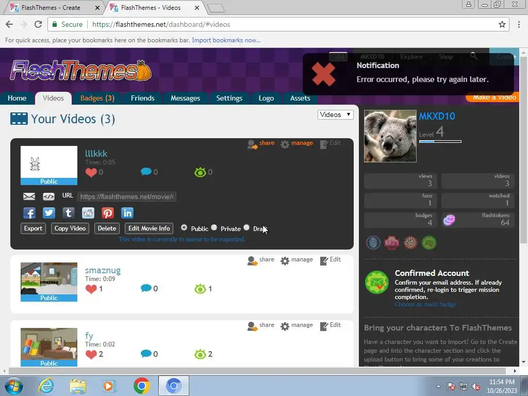Click the lllkkk video URL field
The height and width of the screenshot is (396, 528).
(x=127, y=196)
